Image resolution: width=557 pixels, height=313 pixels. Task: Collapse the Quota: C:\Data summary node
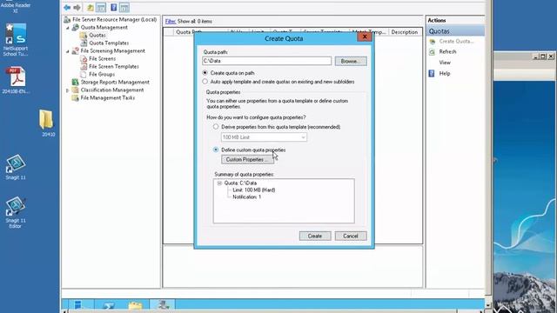[219, 183]
